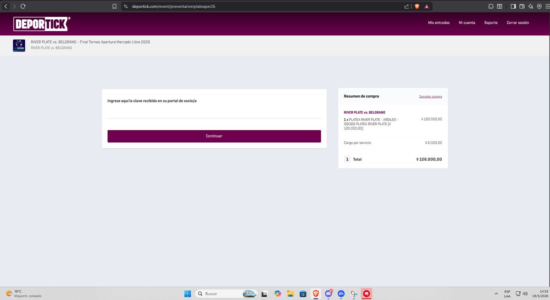Open the Brave Wallet icon
The image size is (550, 300).
pyautogui.click(x=522, y=6)
